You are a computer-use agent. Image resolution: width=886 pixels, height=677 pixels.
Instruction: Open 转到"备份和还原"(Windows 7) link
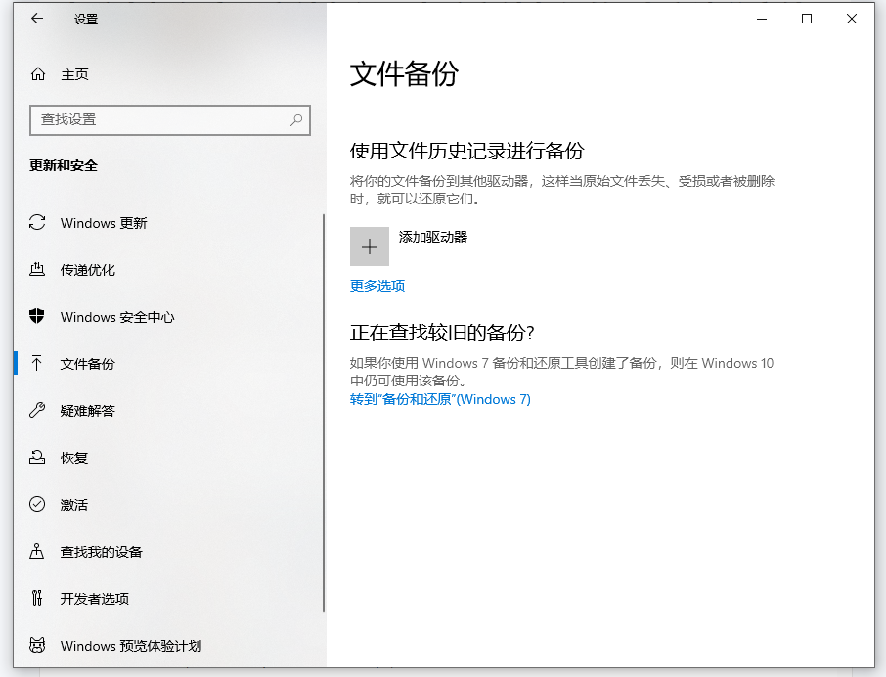point(440,399)
